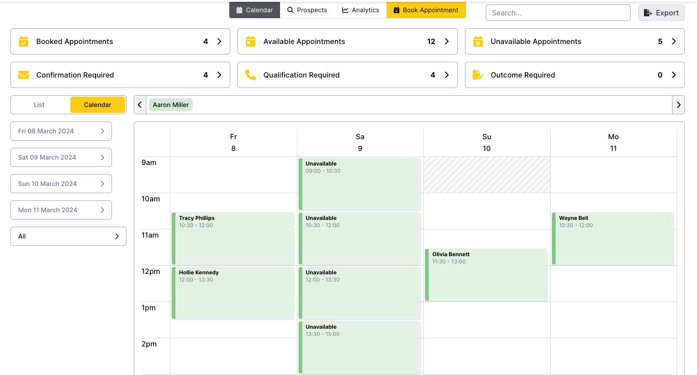The height and width of the screenshot is (375, 697).
Task: Go to next staff with right arrow
Action: (678, 105)
